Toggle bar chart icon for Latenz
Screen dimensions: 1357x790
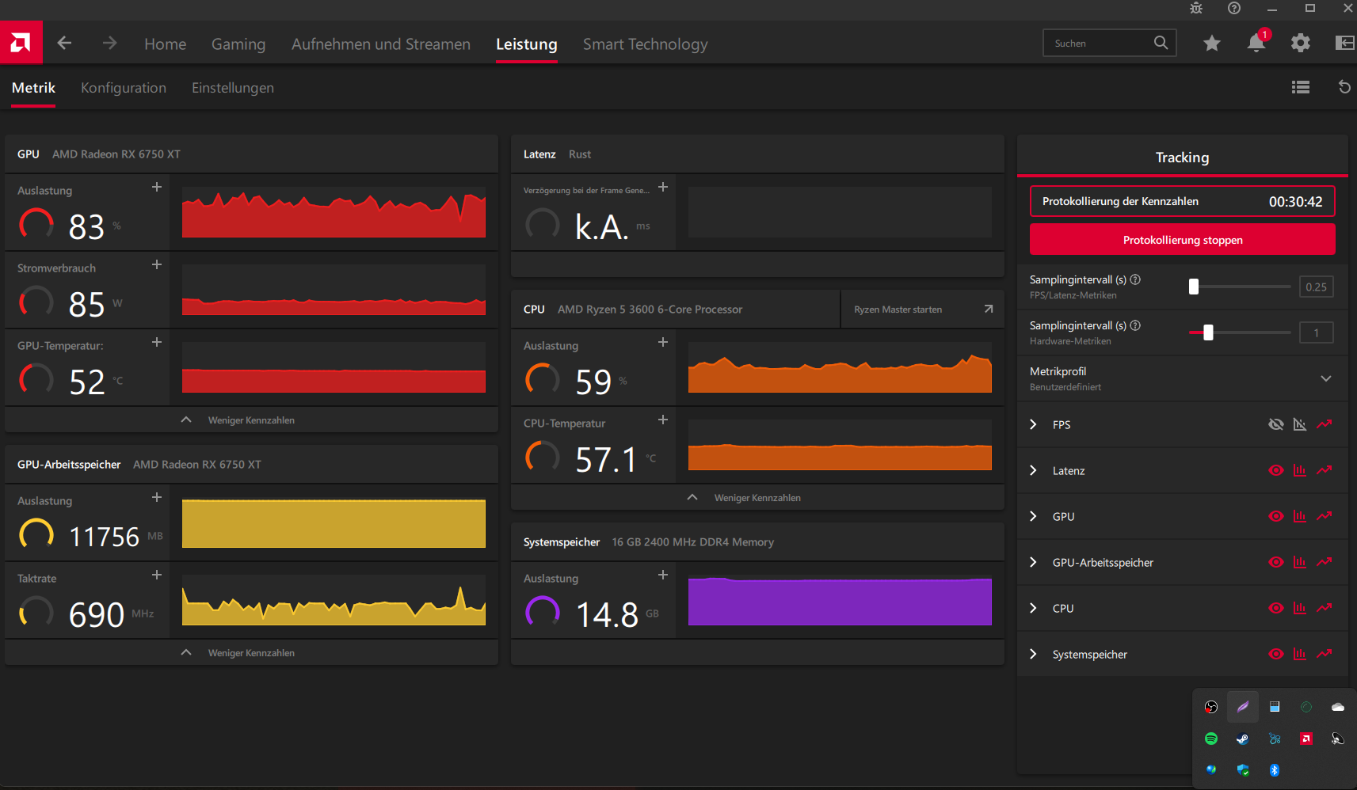[x=1300, y=470]
